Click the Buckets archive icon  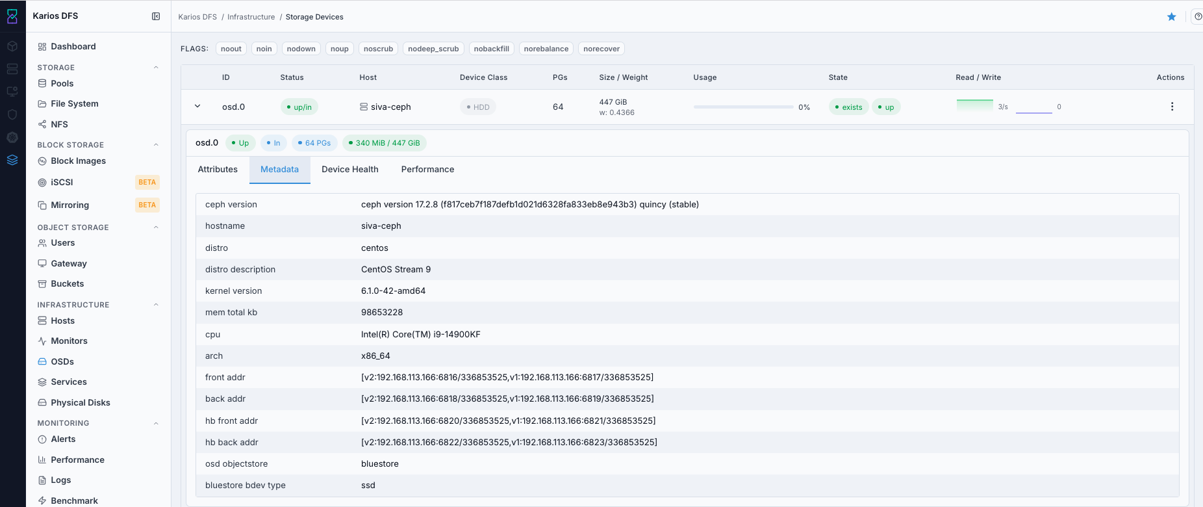point(42,284)
